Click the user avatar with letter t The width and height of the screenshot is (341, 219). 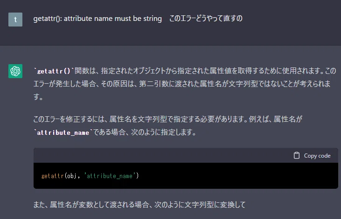click(15, 20)
